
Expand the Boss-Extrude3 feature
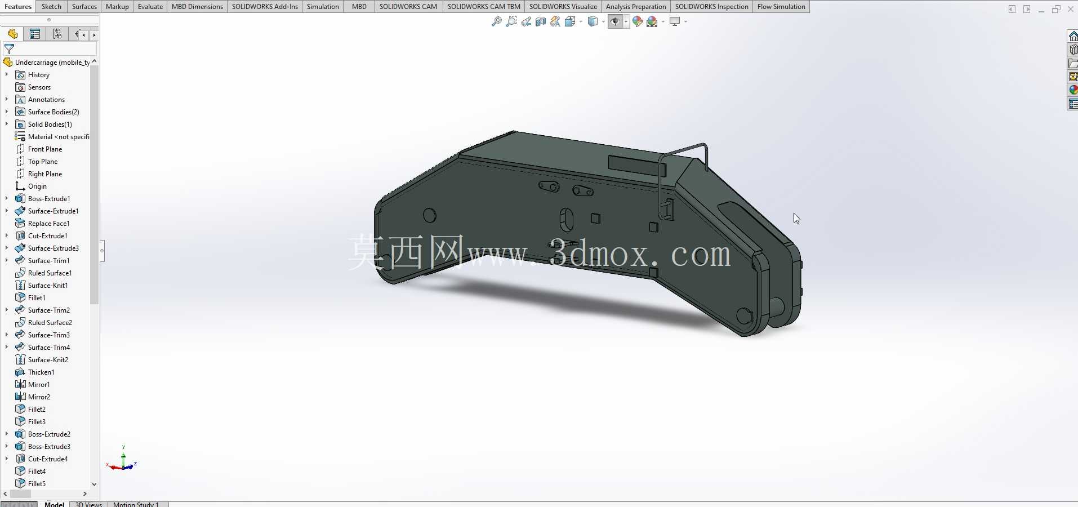point(7,447)
